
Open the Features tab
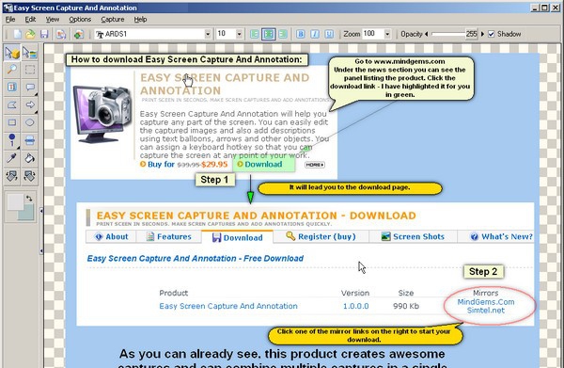[168, 236]
